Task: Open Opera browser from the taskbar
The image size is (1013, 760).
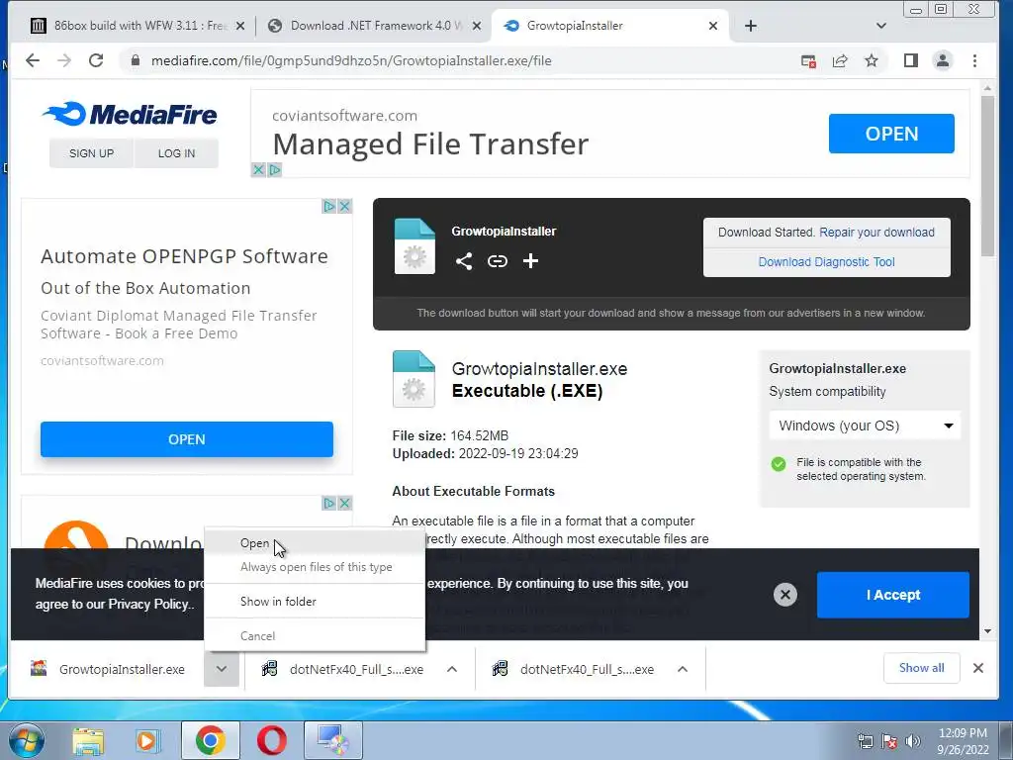Action: point(272,740)
